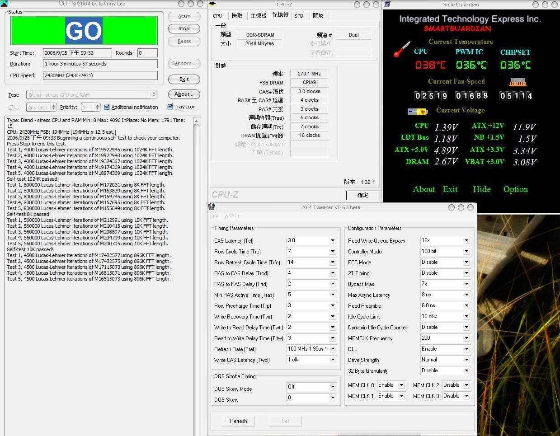The height and width of the screenshot is (436, 560).
Task: Expand the Refresh Rate (Tref) dropdown
Action: pyautogui.click(x=333, y=349)
